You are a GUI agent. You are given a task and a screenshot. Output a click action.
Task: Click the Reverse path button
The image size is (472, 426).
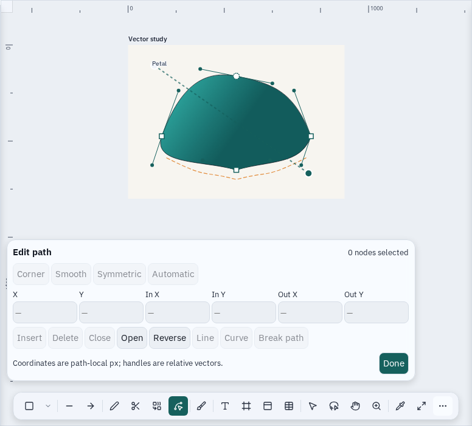click(170, 338)
